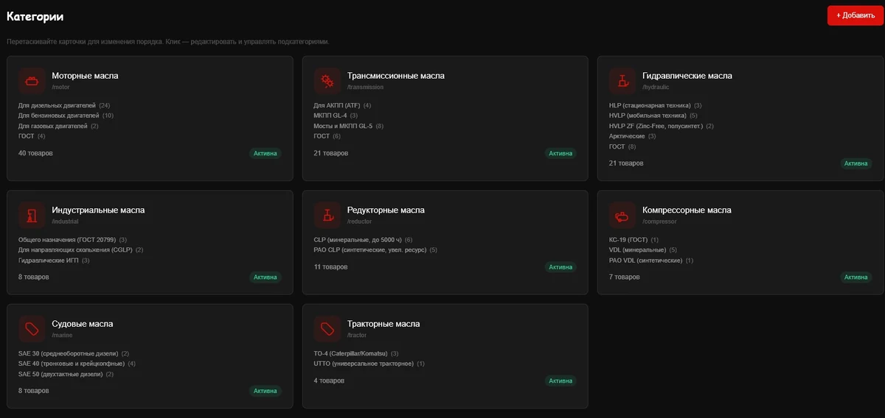Select subcategory SAE 40 (тронковые и крейцкопфные)

[72, 364]
